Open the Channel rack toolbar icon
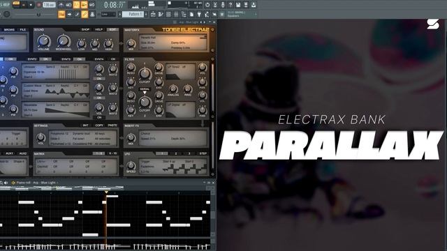The image size is (447, 251). 168,14
